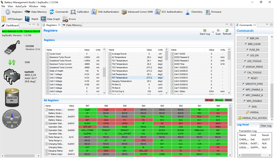Viewport: 274px width, 158px height.
Task: Close the Registers tab with its X
Action: 59,25
